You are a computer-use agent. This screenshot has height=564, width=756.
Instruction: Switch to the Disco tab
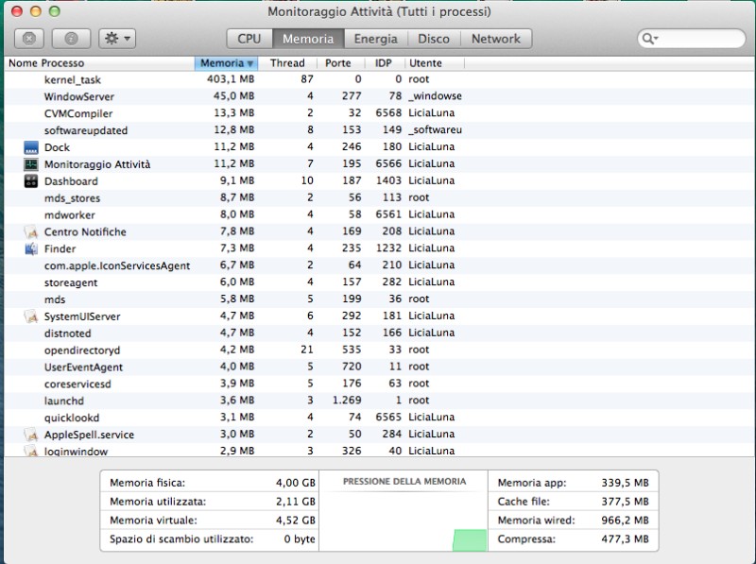point(434,39)
